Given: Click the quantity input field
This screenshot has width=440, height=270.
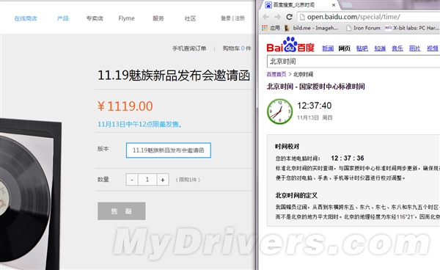Looking at the screenshot, I should tap(147, 180).
